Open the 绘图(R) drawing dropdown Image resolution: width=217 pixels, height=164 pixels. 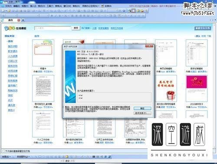click(x=7, y=157)
